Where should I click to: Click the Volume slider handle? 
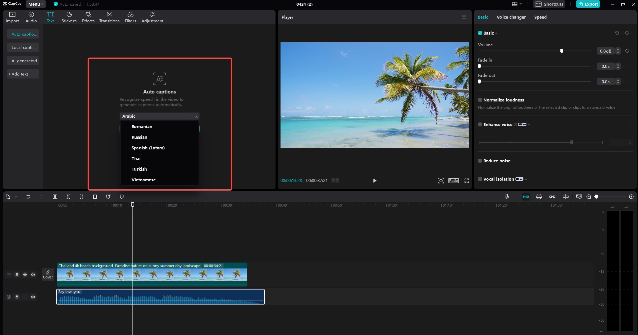[562, 51]
